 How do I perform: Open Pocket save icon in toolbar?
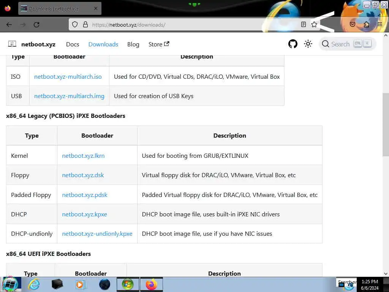pyautogui.click(x=352, y=24)
